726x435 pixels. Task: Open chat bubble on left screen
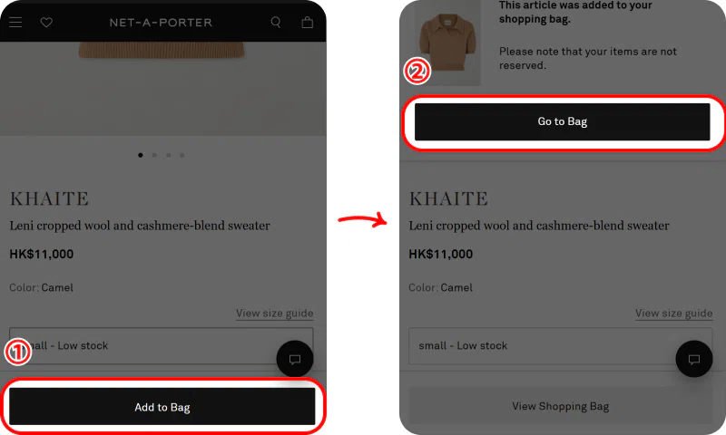[295, 359]
